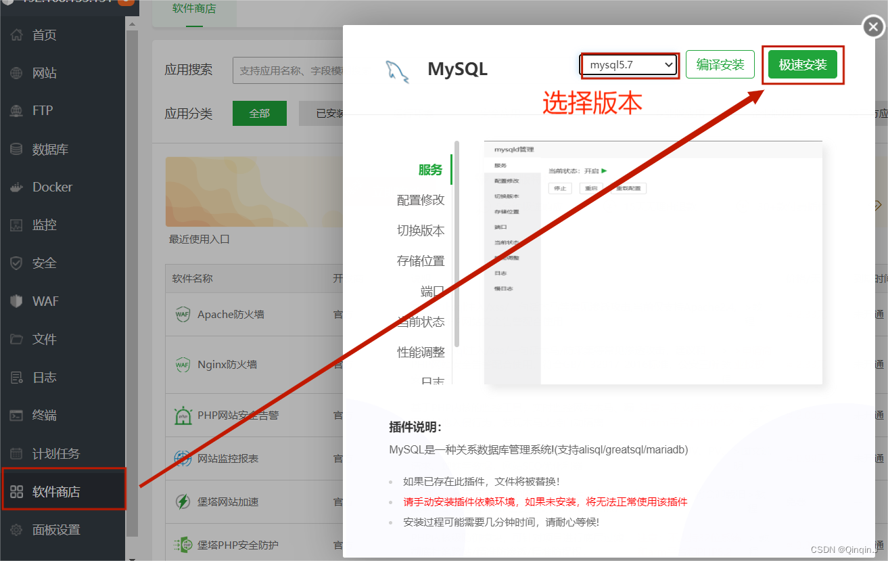Click the FTP sidebar icon
Image resolution: width=888 pixels, height=561 pixels.
click(x=17, y=111)
